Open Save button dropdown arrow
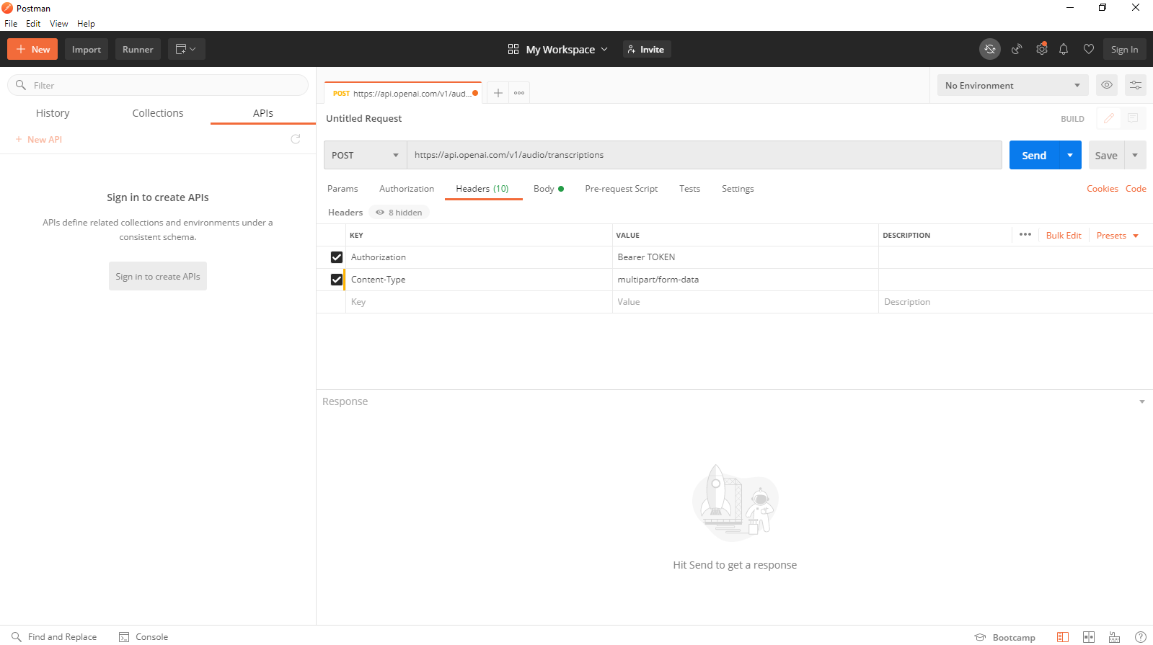Image resolution: width=1153 pixels, height=645 pixels. click(1135, 155)
